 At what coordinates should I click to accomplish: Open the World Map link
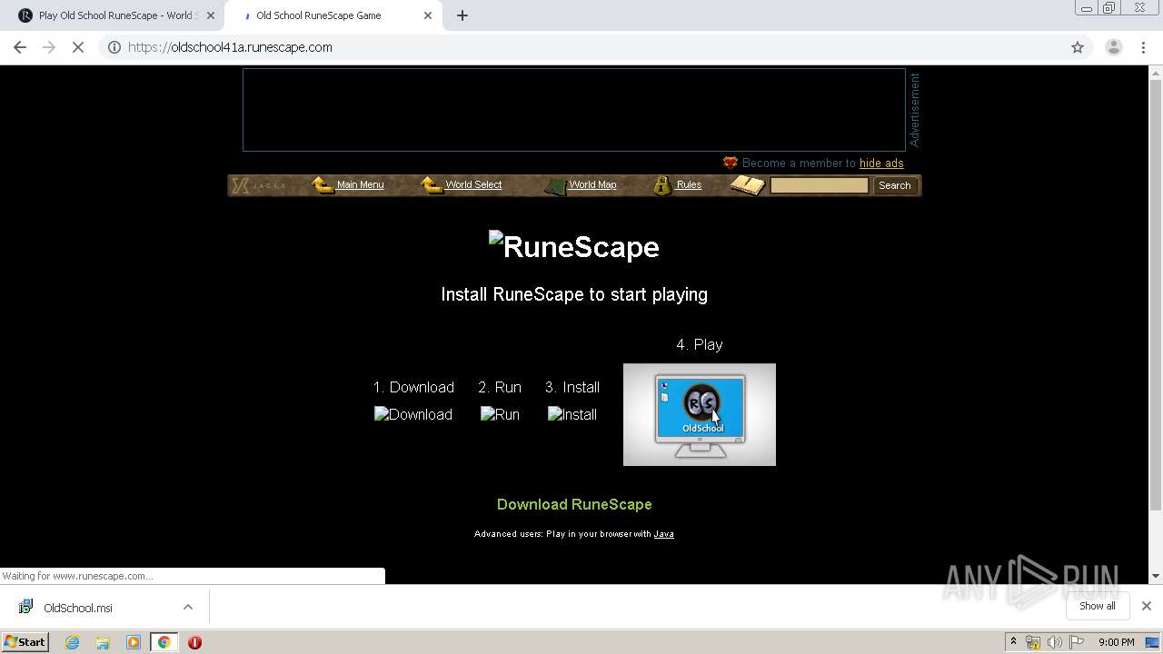[592, 184]
